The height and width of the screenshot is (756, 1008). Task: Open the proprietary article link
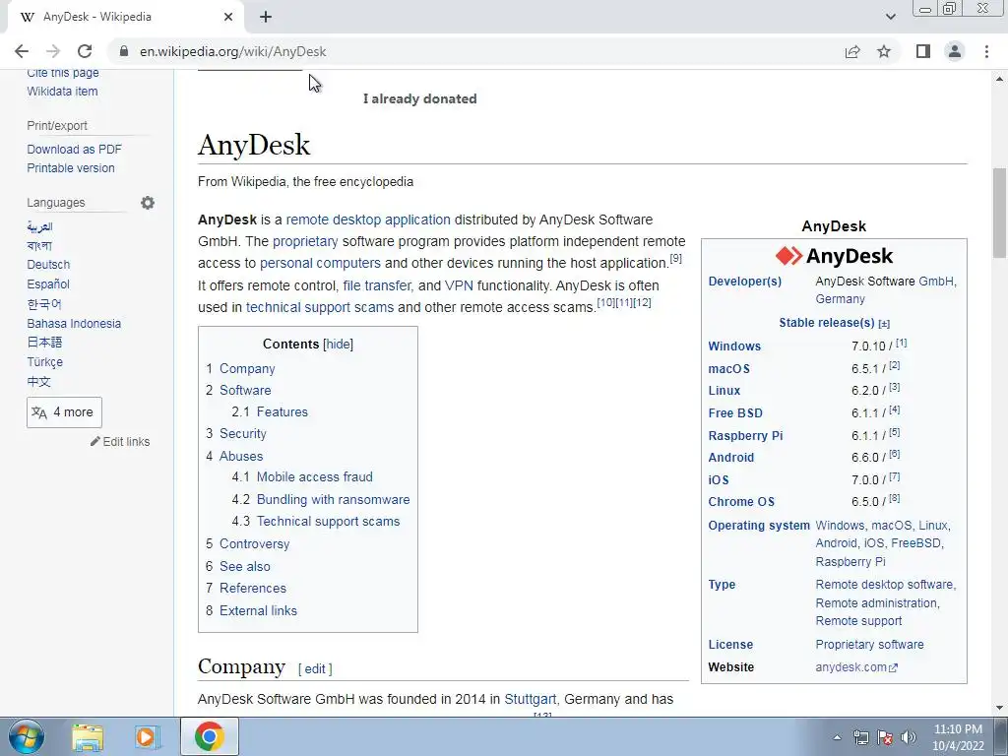305,242
